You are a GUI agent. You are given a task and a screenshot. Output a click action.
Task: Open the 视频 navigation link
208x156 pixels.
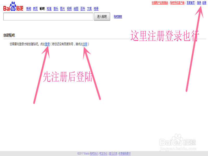(69, 9)
